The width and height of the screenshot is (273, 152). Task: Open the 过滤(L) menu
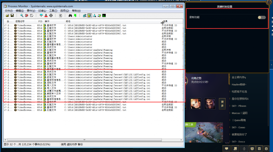(42, 11)
